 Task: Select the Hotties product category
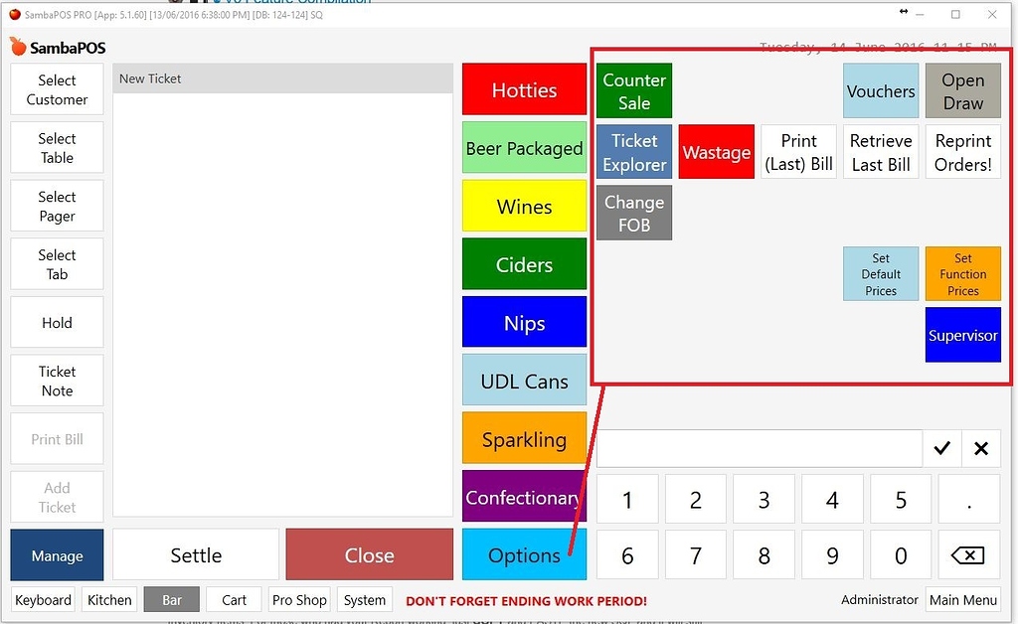coord(524,88)
